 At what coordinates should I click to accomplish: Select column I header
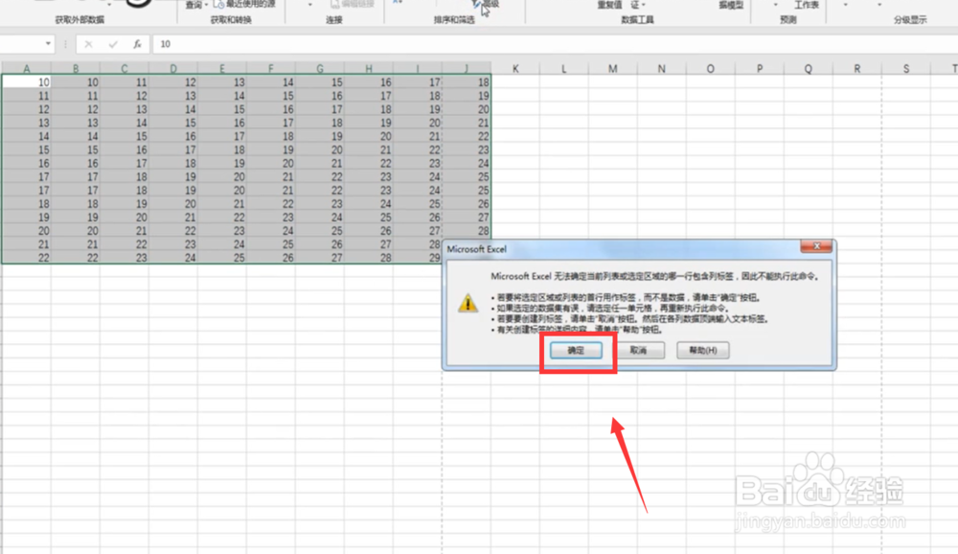(418, 68)
